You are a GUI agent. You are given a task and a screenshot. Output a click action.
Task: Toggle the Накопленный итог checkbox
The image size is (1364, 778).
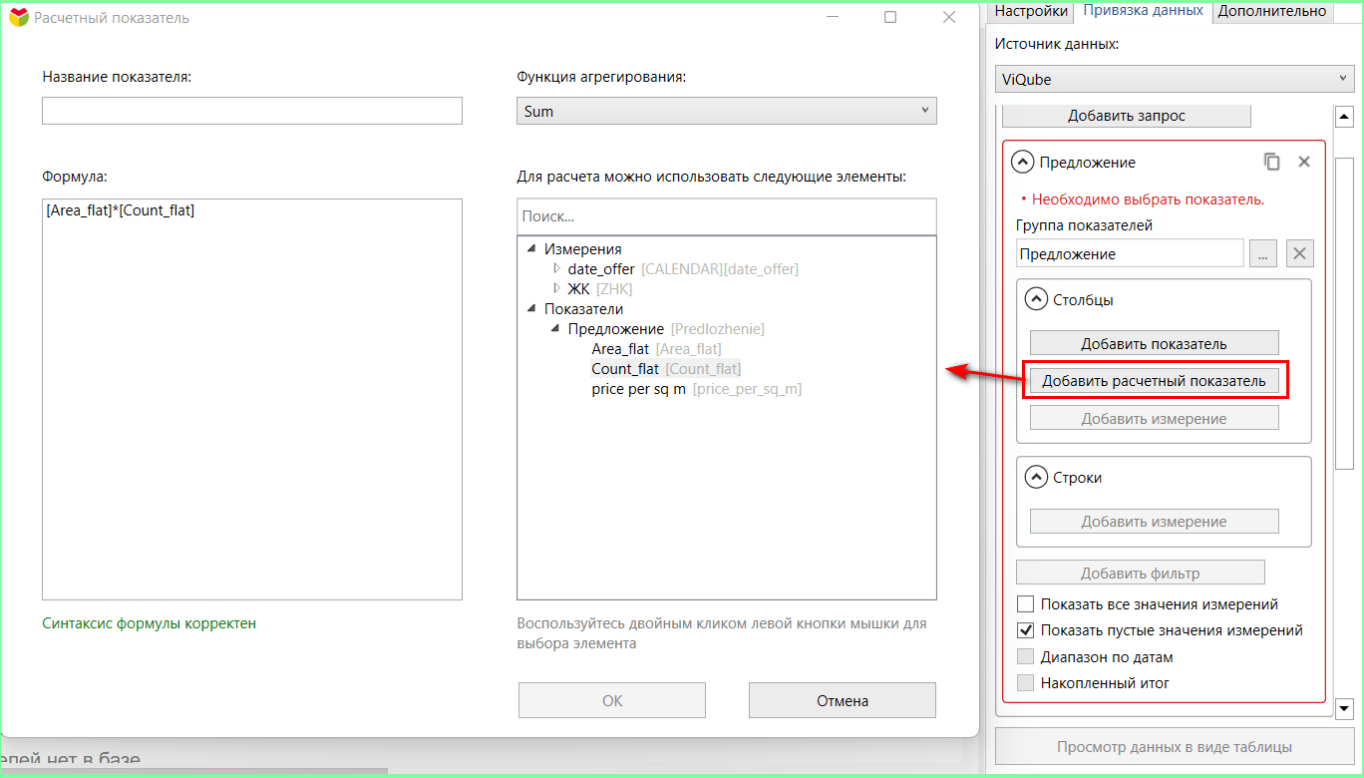(x=1025, y=683)
